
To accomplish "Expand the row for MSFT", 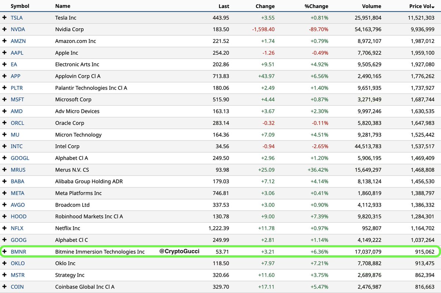I will [4, 99].
